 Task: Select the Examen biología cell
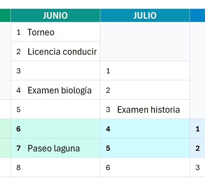click(55, 90)
